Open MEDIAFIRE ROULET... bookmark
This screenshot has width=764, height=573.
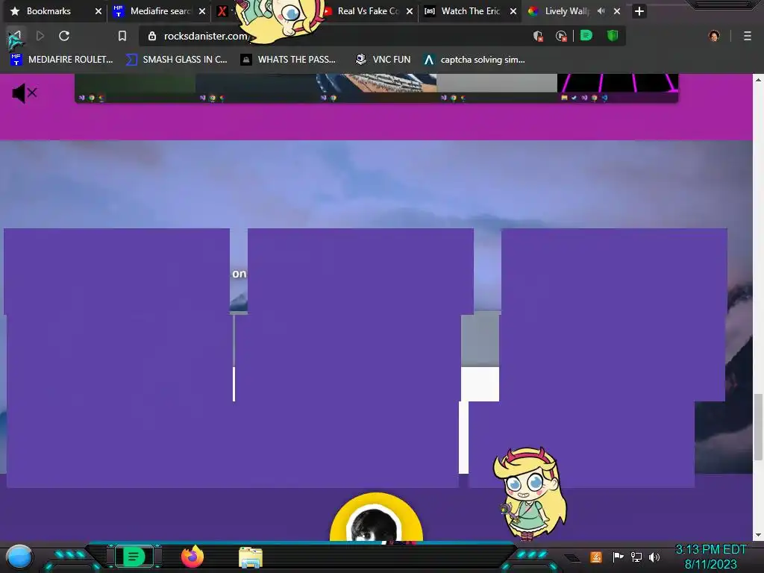tap(62, 60)
